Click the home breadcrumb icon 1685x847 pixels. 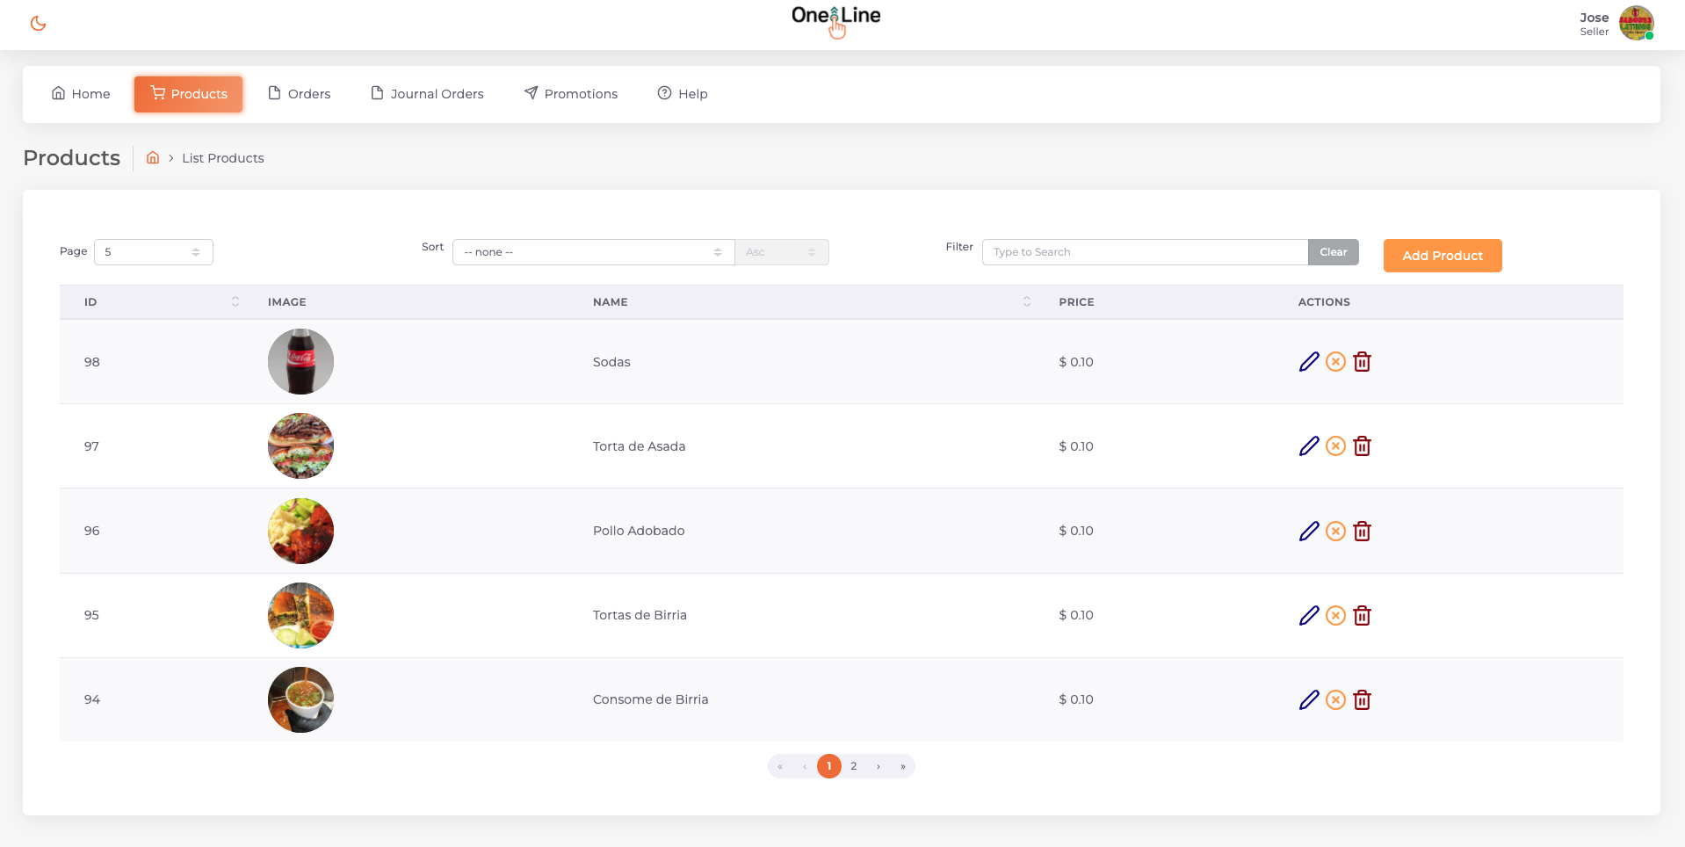click(153, 158)
